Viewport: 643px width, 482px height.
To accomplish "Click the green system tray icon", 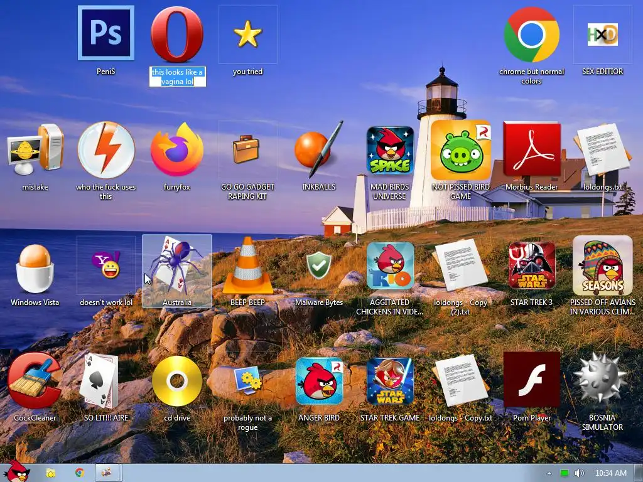I will click(x=565, y=473).
